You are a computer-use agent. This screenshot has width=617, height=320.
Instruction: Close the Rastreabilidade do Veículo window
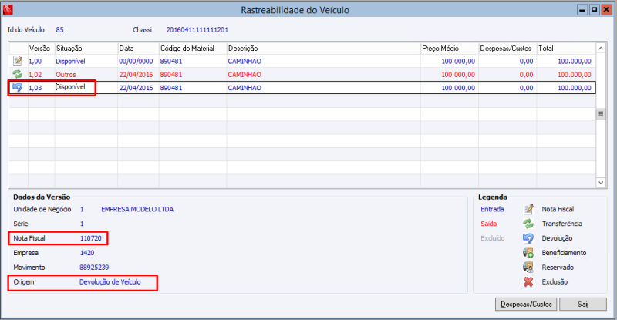tap(606, 10)
